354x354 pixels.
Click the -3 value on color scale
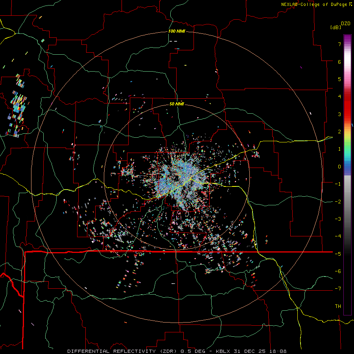coord(338,219)
